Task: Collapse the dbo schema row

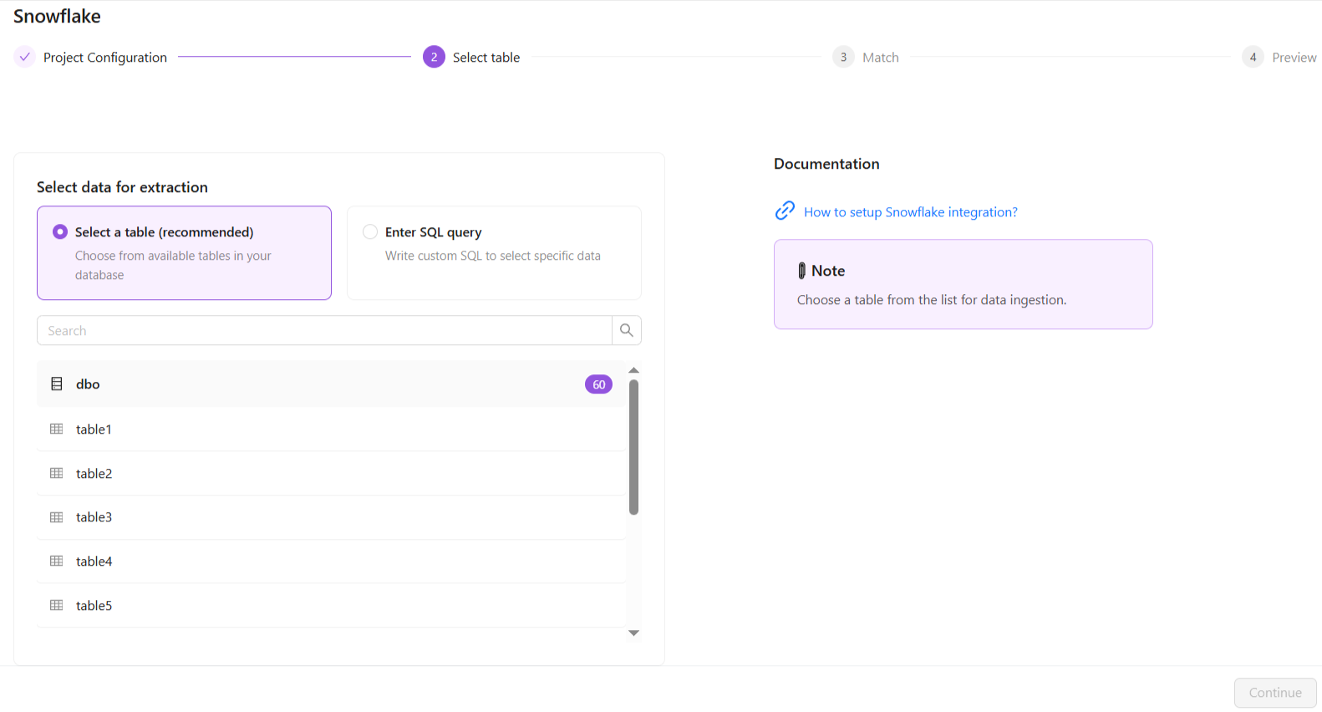Action: click(331, 384)
